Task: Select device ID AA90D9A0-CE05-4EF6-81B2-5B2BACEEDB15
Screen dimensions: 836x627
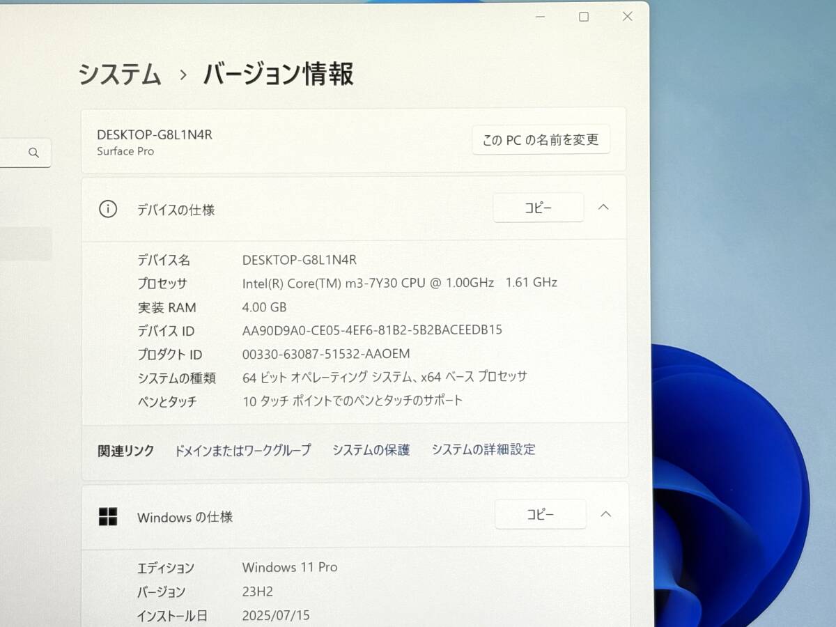Action: [x=372, y=330]
